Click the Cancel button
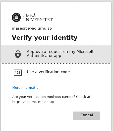 (87, 116)
